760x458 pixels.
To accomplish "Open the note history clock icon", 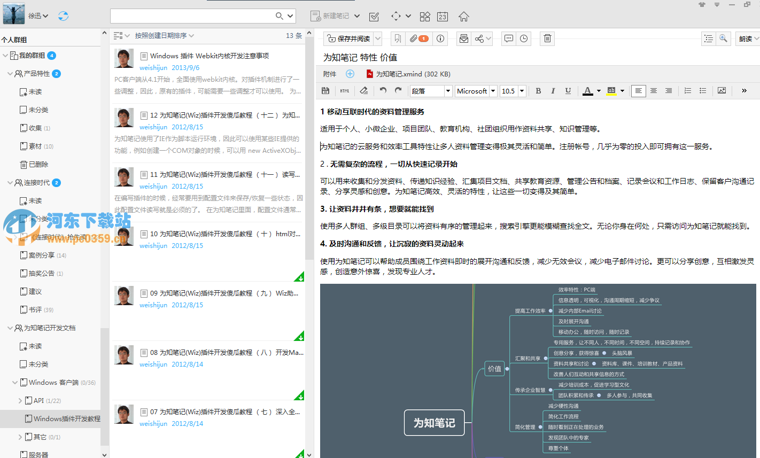I will (x=523, y=38).
